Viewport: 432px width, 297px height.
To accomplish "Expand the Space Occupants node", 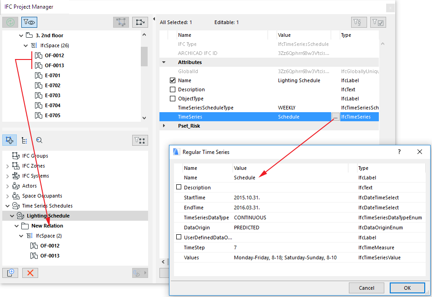I will [x=7, y=196].
